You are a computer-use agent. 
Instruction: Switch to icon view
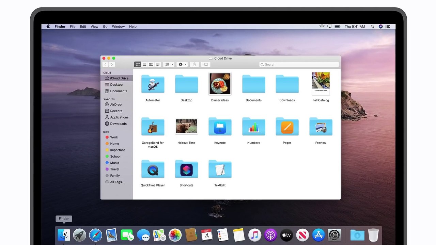(x=138, y=64)
